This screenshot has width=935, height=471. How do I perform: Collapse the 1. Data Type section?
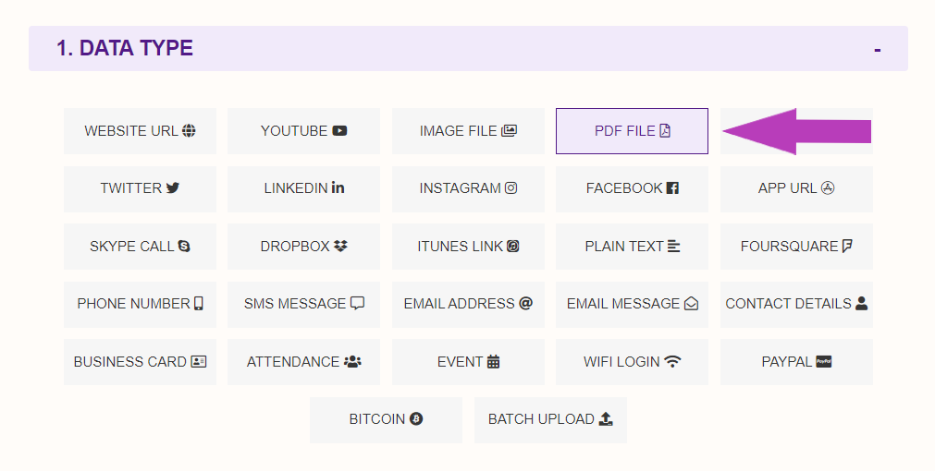coord(468,48)
